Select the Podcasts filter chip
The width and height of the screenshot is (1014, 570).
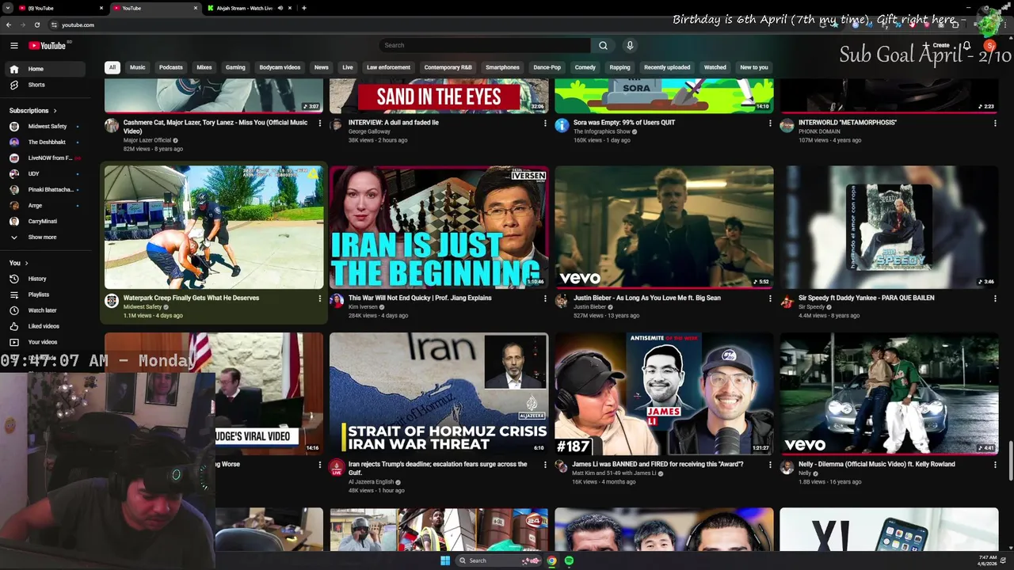(171, 67)
